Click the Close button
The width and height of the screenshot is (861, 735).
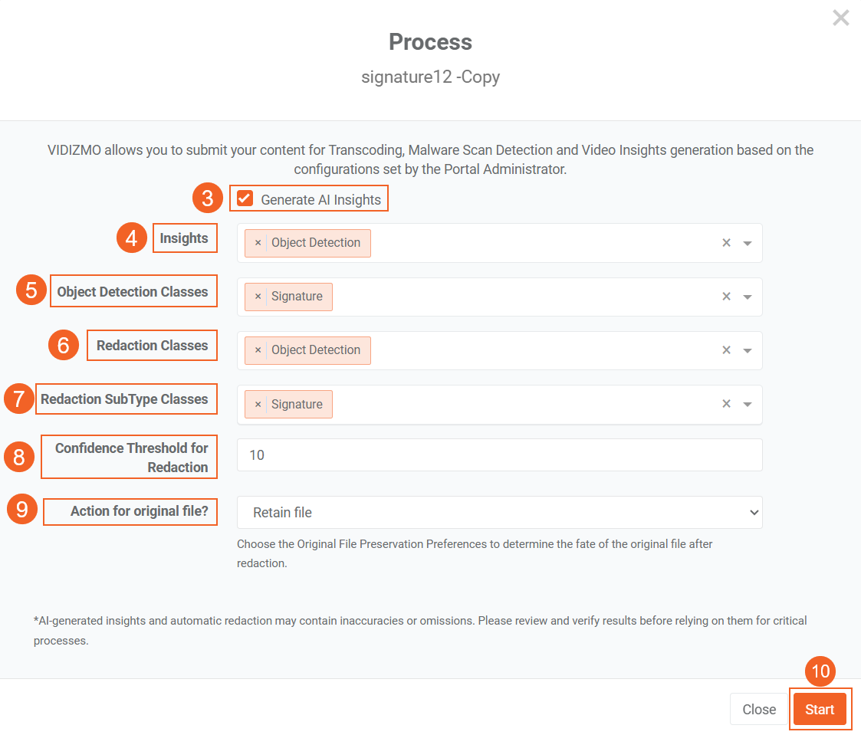(x=759, y=710)
